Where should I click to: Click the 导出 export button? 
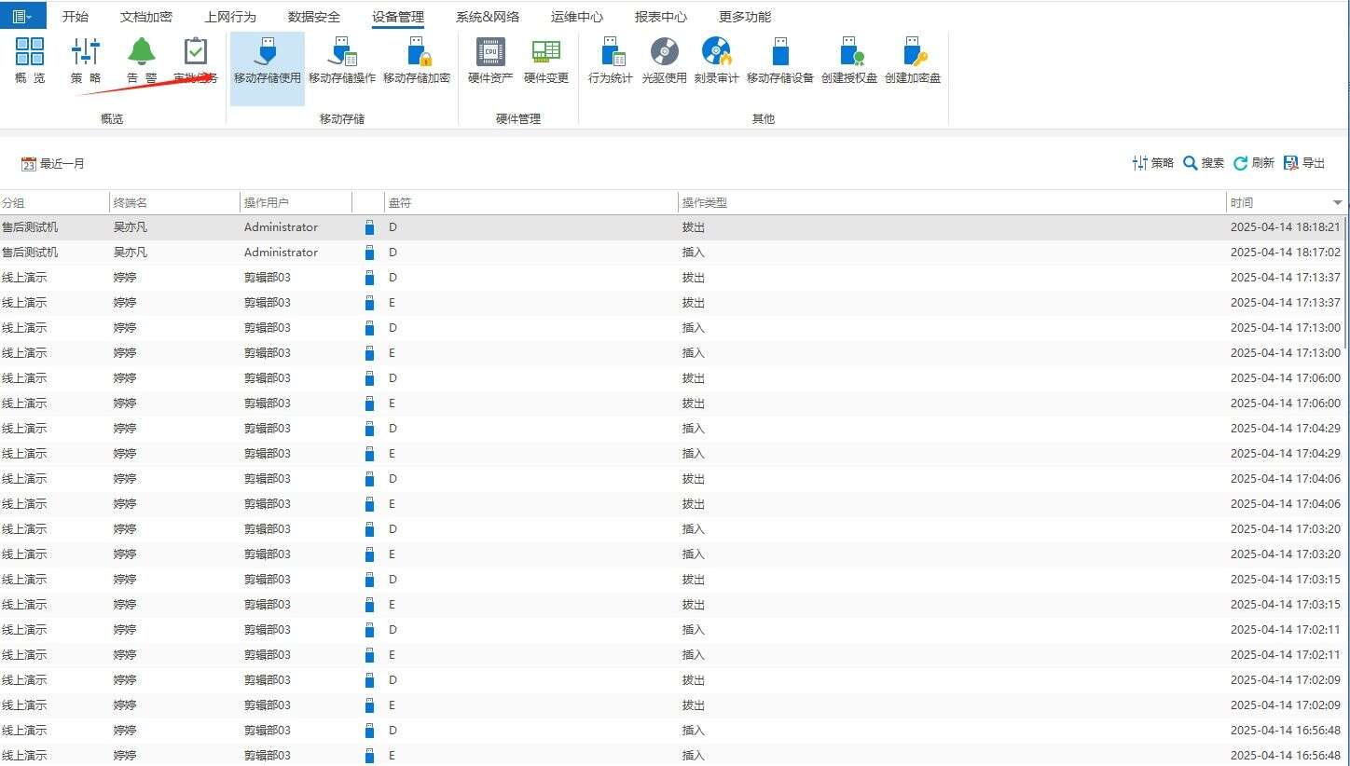(1304, 163)
